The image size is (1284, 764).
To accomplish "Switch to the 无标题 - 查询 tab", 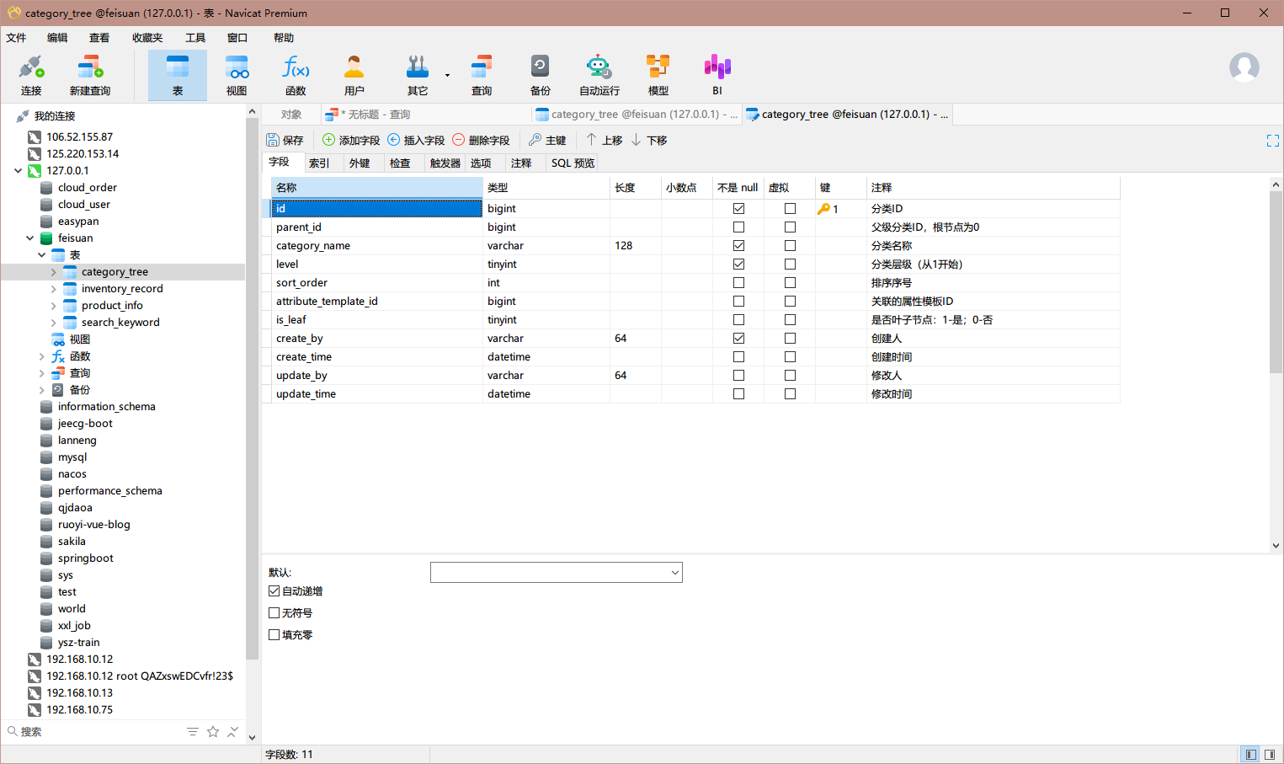I will [426, 115].
